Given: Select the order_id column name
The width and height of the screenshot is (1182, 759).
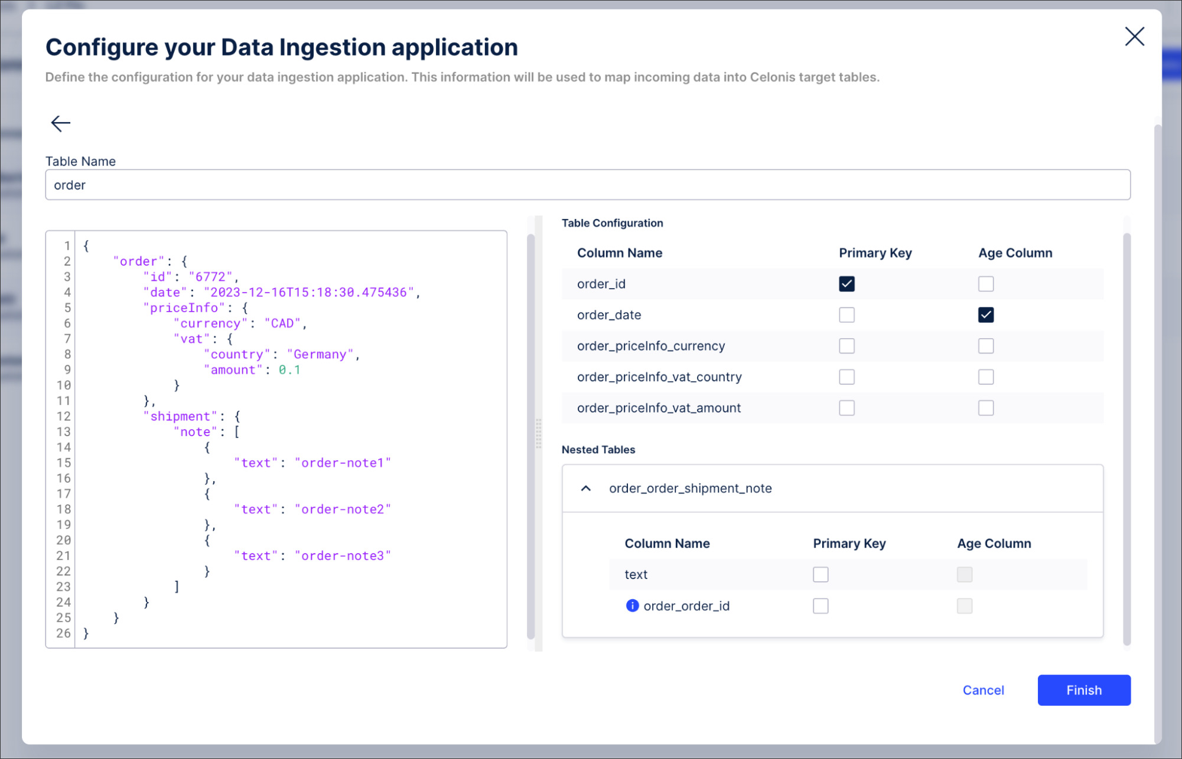Looking at the screenshot, I should [601, 284].
